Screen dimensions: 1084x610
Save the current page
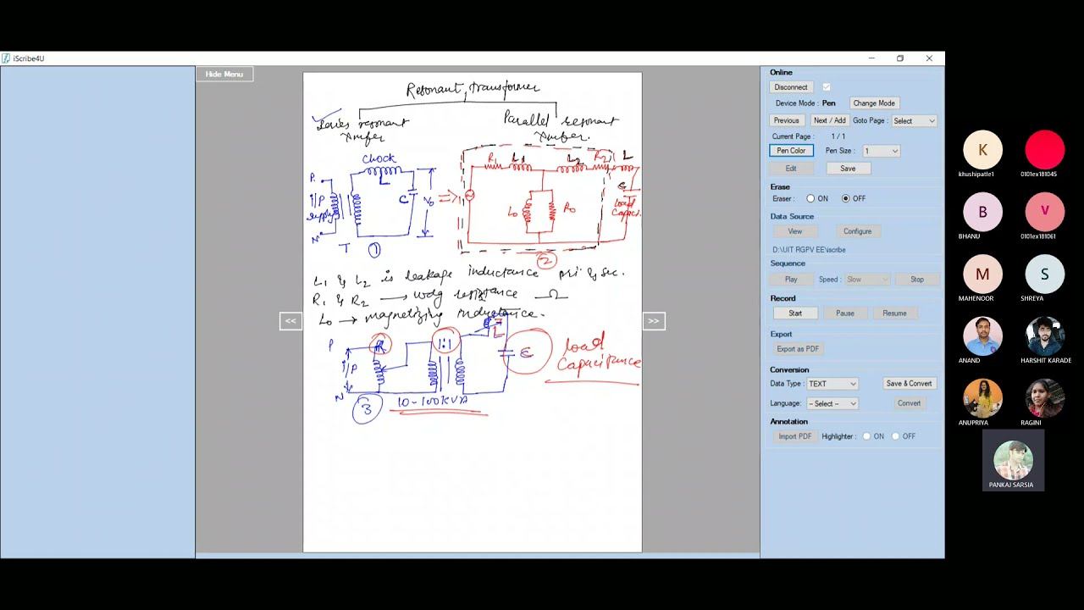coord(848,169)
